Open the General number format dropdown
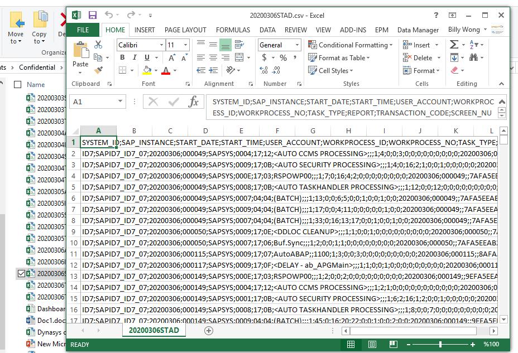Image resolution: width=518 pixels, height=353 pixels. (297, 45)
